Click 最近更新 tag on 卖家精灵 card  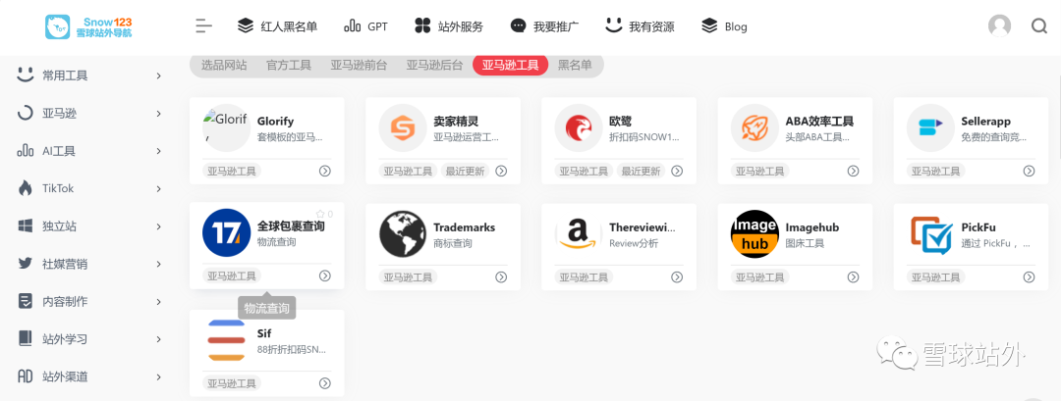(x=465, y=171)
